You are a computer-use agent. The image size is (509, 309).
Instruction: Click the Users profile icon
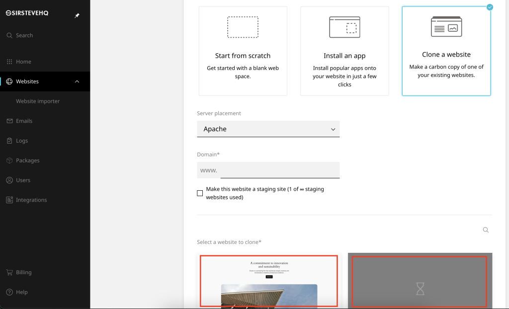tap(9, 180)
